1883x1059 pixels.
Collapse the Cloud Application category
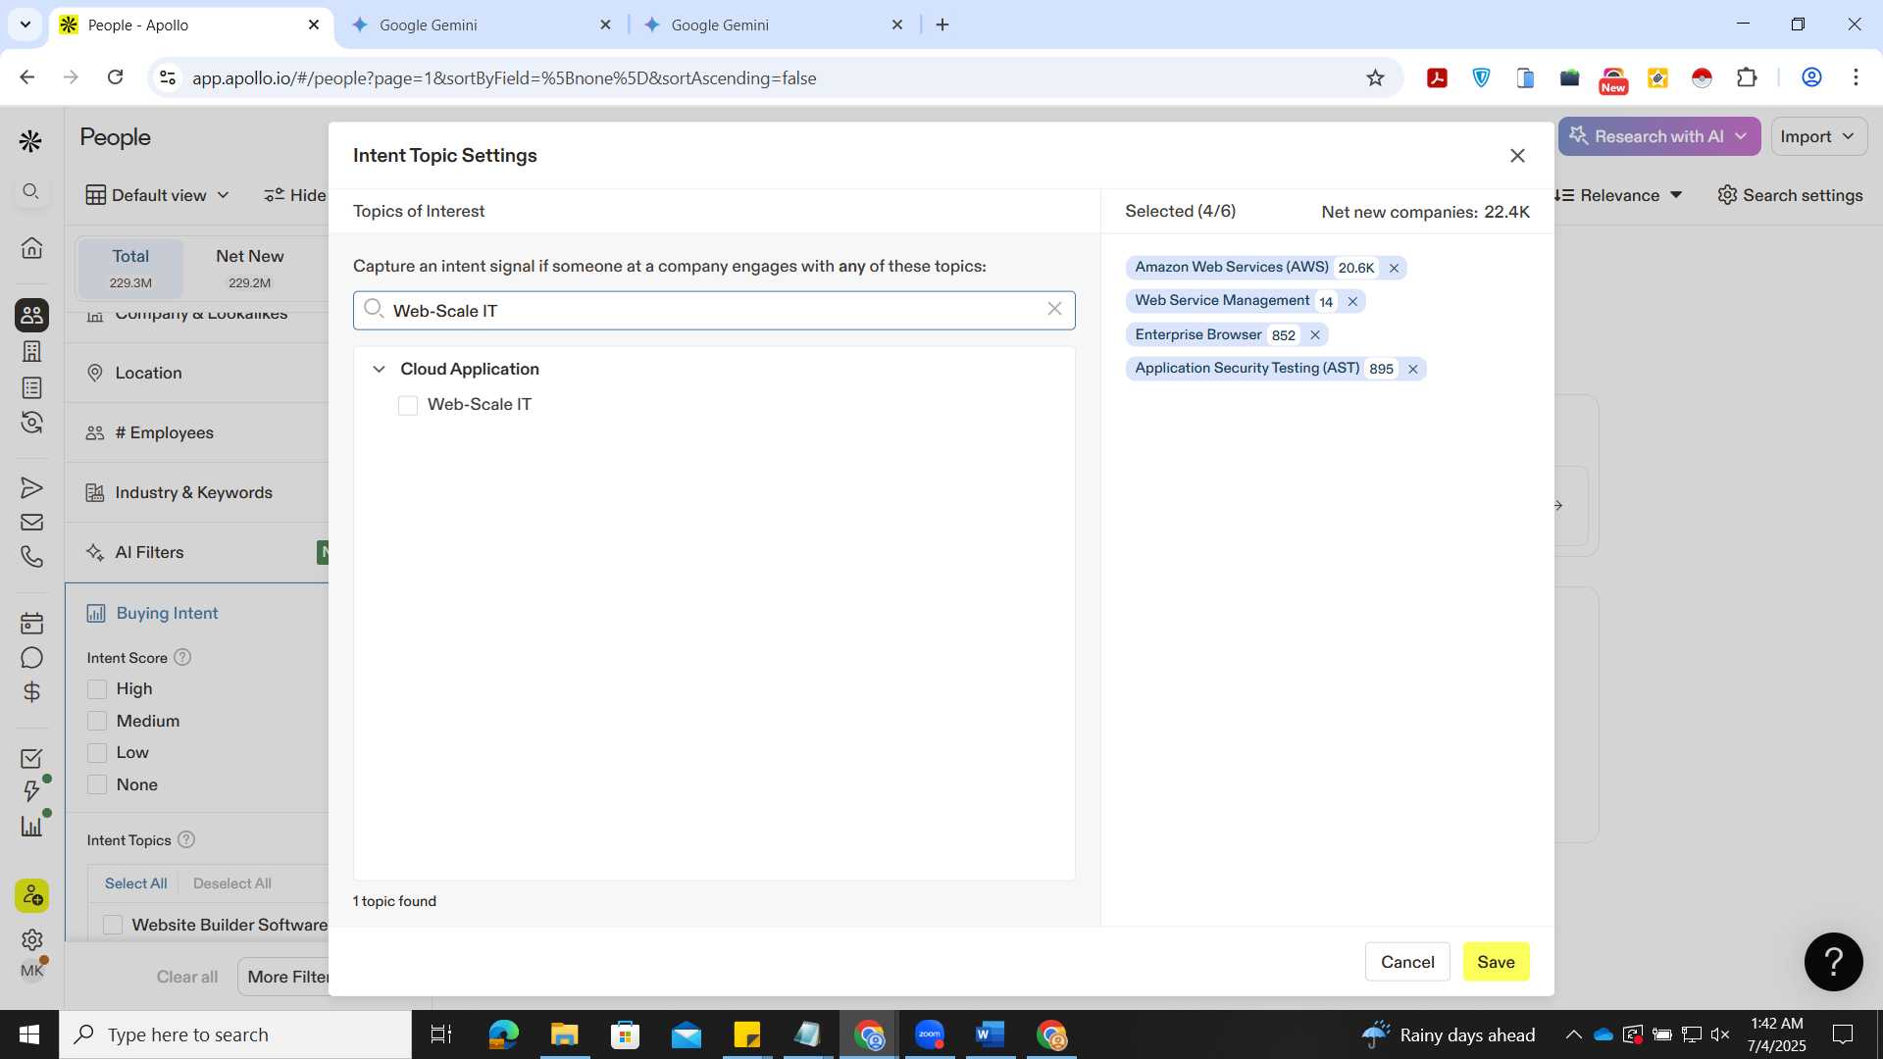379,369
